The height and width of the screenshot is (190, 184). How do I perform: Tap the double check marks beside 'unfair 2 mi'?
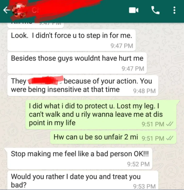click(x=170, y=138)
